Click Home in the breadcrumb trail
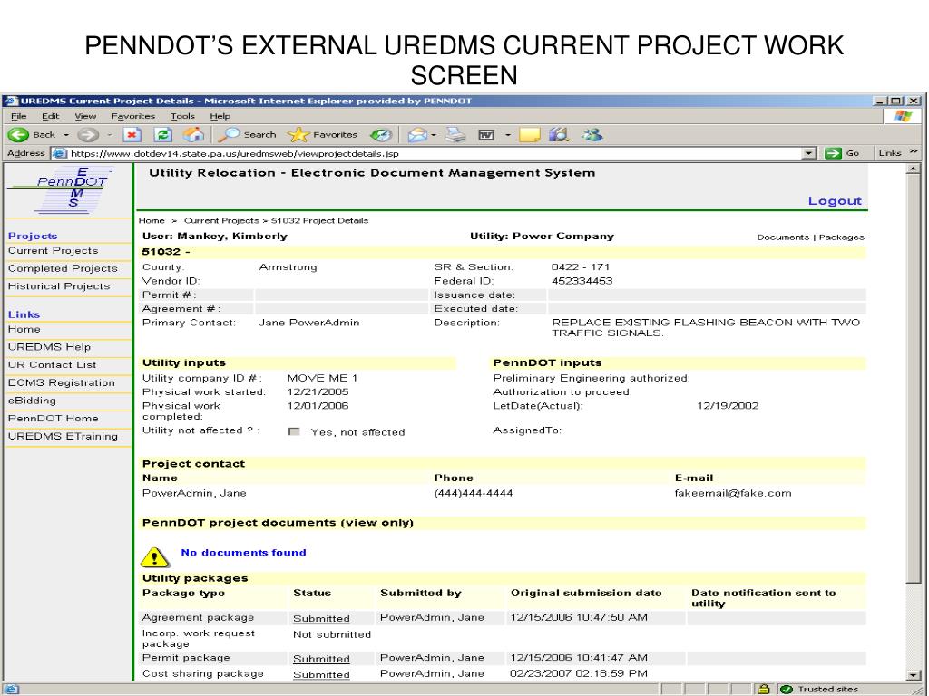The image size is (929, 696). coord(152,220)
